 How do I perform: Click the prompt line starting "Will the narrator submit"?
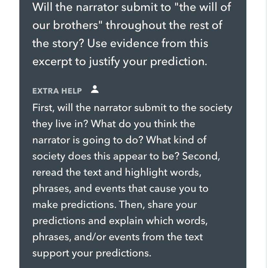coord(132,7)
